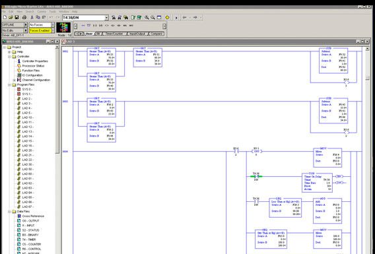Collapse the Project root tree node
The width and height of the screenshot is (375, 254).
click(x=5, y=48)
